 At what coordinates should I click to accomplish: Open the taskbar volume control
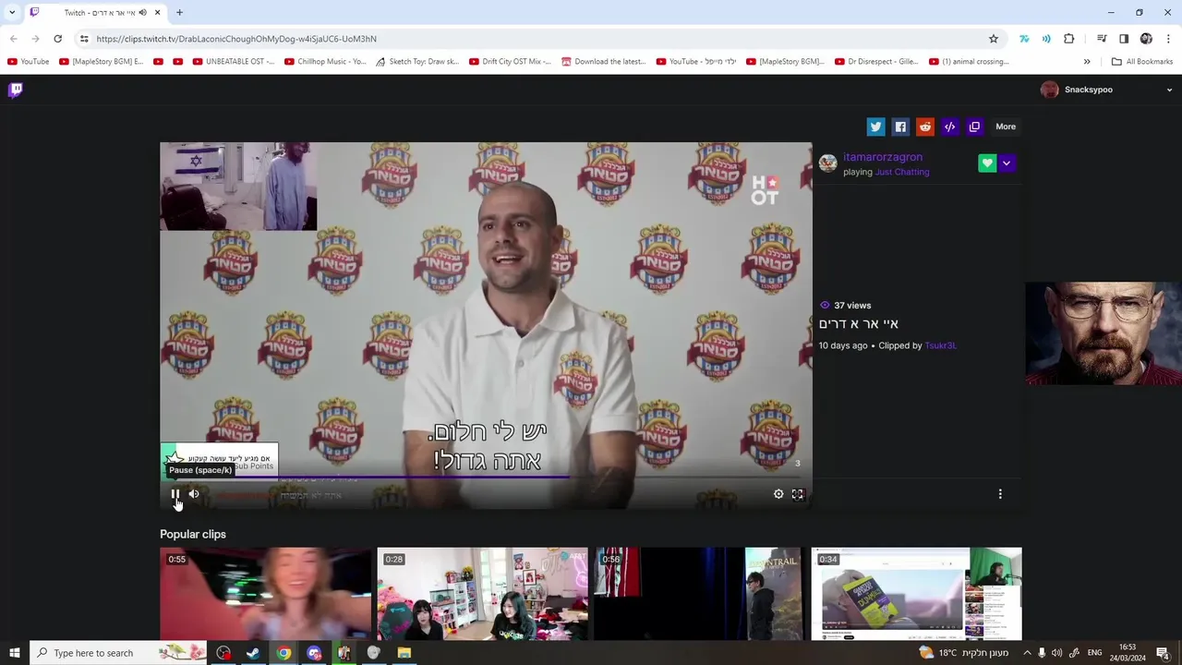[x=1056, y=653]
